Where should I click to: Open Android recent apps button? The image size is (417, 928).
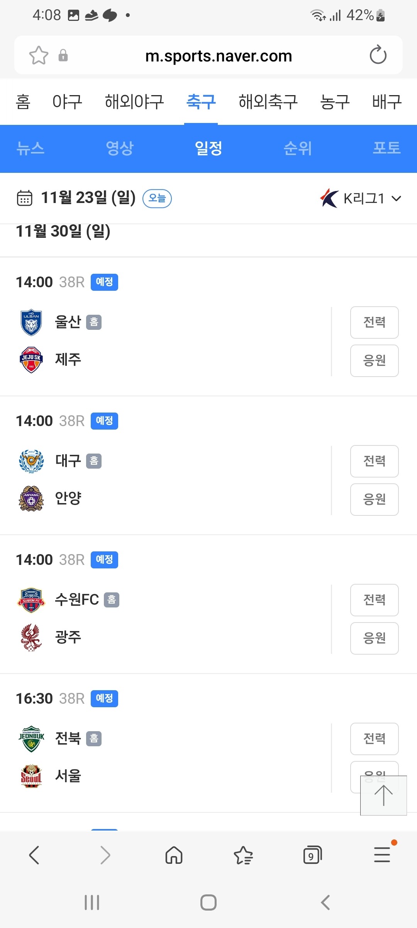tap(92, 902)
